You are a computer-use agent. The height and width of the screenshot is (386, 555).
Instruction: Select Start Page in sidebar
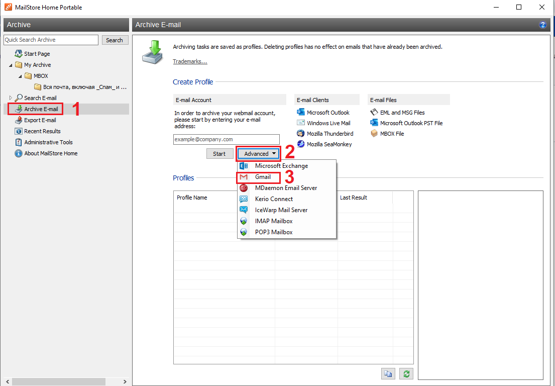tap(37, 54)
